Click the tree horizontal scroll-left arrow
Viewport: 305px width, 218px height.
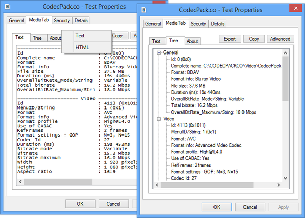point(157,185)
